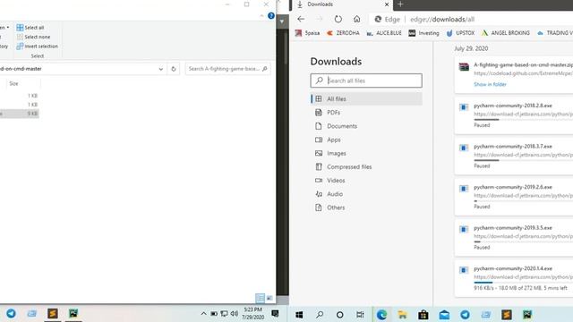This screenshot has width=573, height=322.
Task: Switch Explorer to large icons view
Action: 269,298
